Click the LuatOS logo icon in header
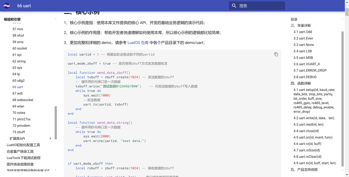The height and width of the screenshot is (177, 349). (7, 6)
